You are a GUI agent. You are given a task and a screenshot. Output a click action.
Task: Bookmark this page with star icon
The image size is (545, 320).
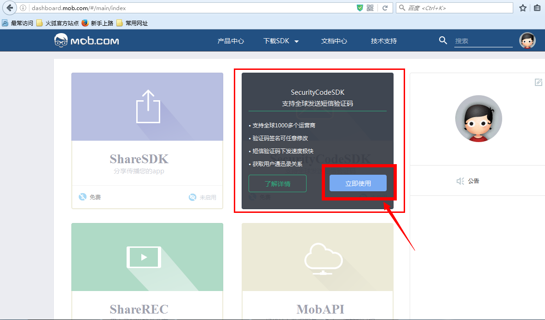(523, 8)
